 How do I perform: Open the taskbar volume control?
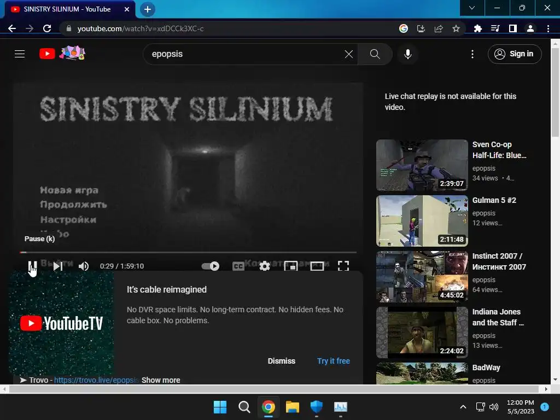coord(494,407)
